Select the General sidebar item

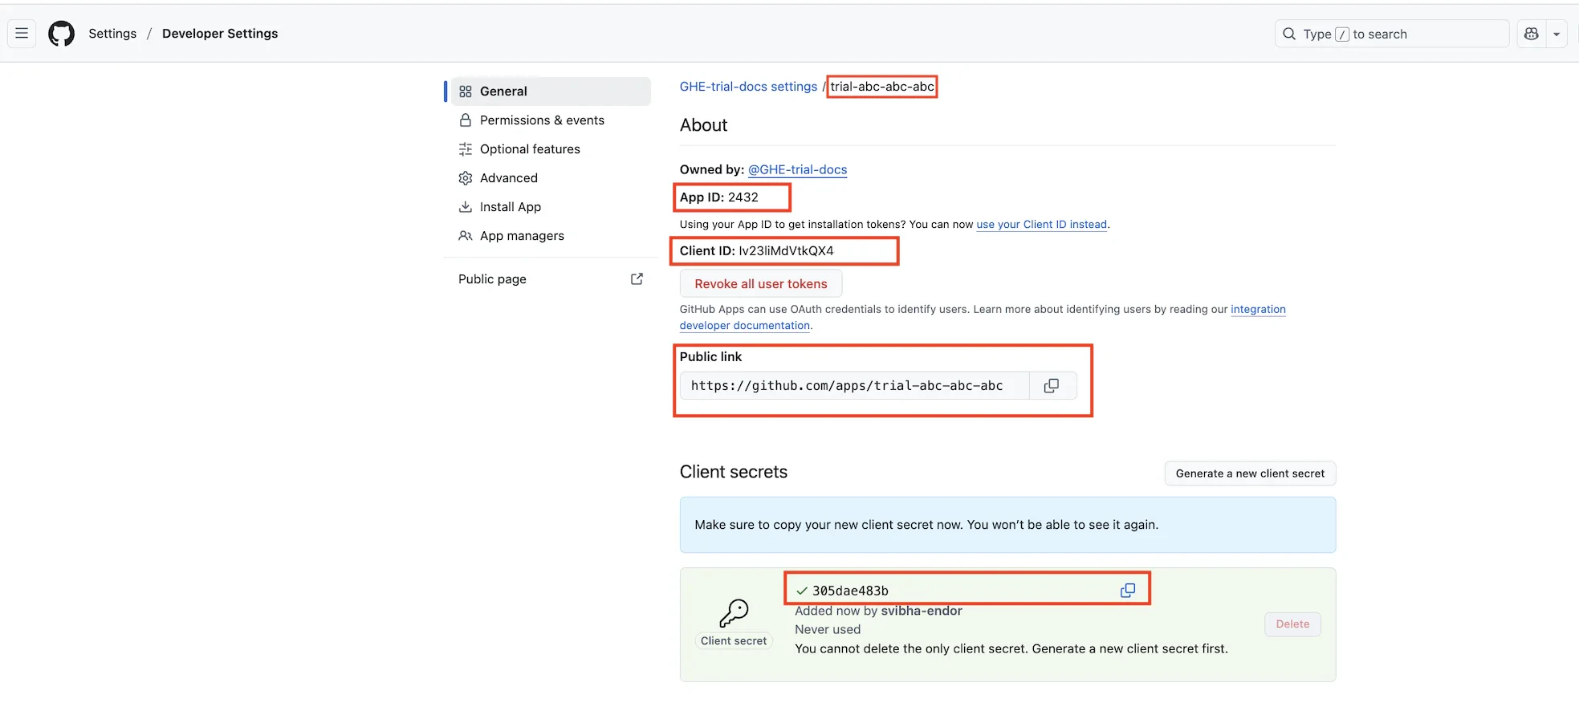click(551, 91)
